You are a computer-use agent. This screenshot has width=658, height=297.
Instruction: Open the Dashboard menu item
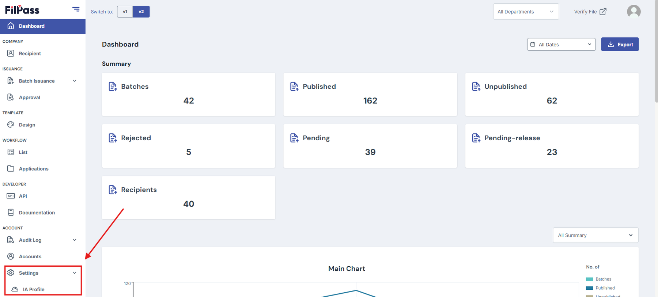tap(43, 26)
